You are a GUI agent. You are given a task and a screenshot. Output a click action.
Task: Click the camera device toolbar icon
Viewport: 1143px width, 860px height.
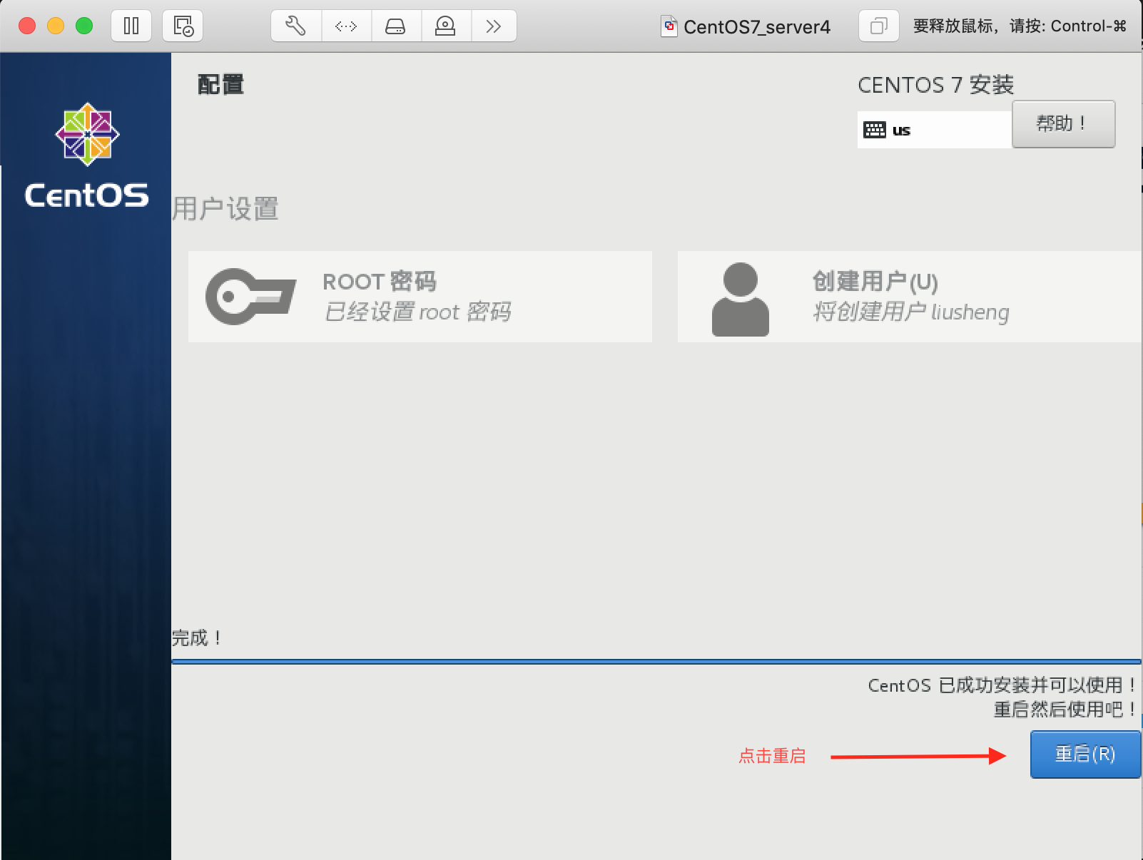pyautogui.click(x=445, y=26)
